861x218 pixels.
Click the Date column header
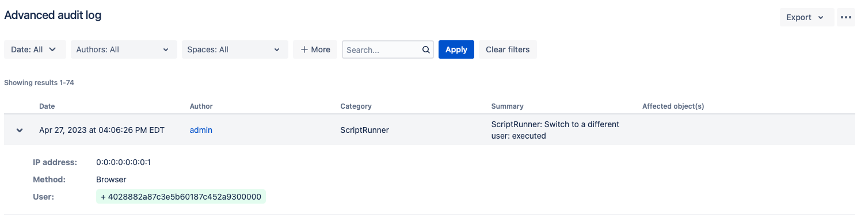coord(47,106)
